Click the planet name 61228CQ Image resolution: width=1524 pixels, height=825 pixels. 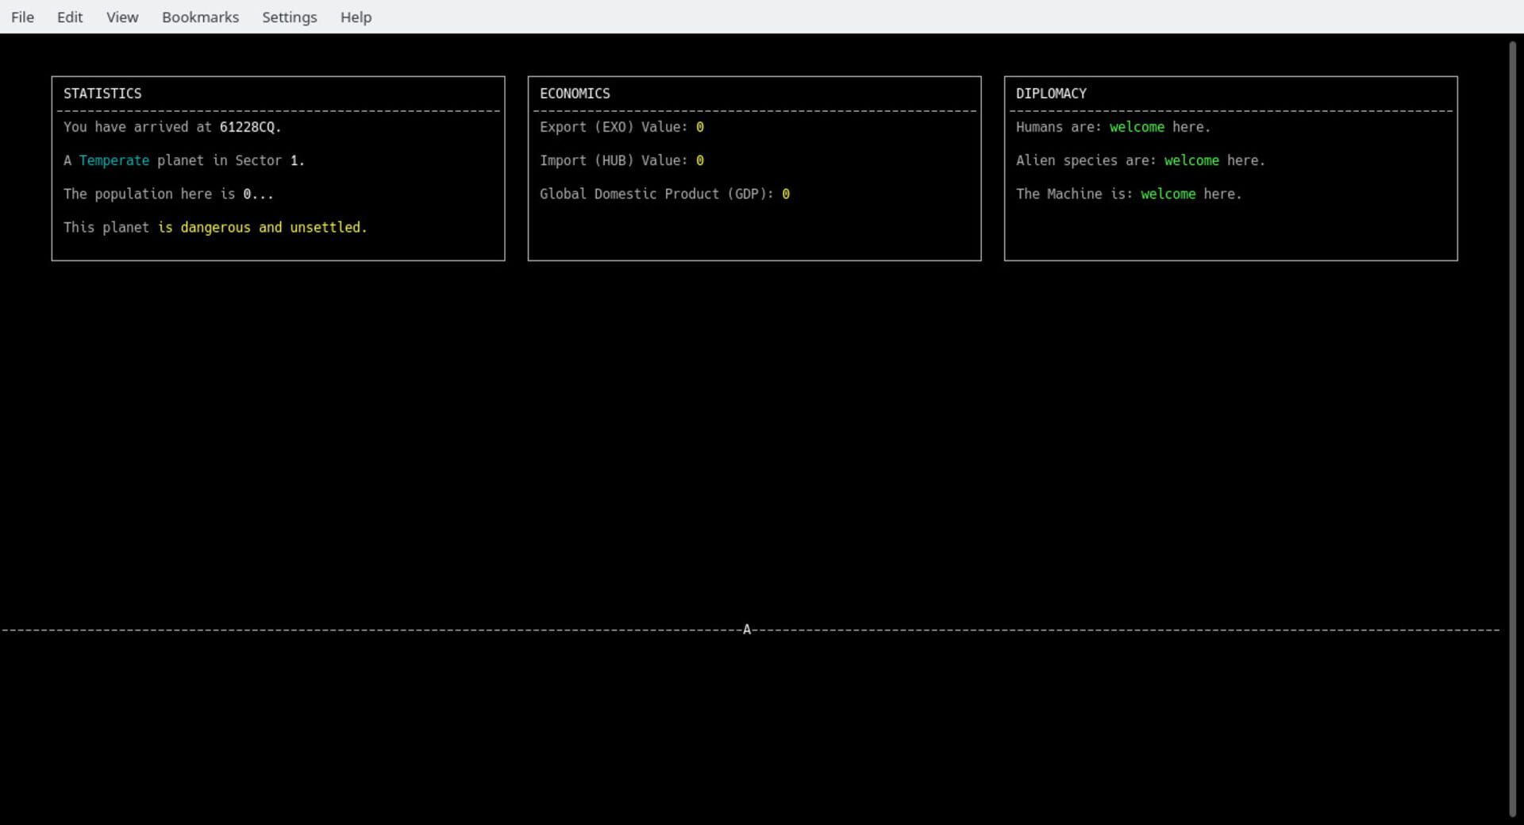tap(248, 126)
